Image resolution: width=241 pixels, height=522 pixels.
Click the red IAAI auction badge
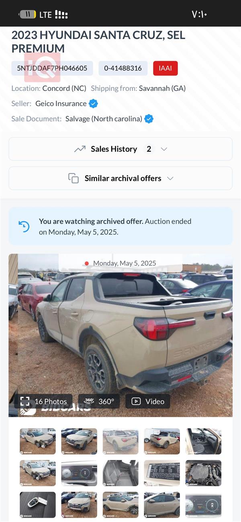[x=165, y=68]
